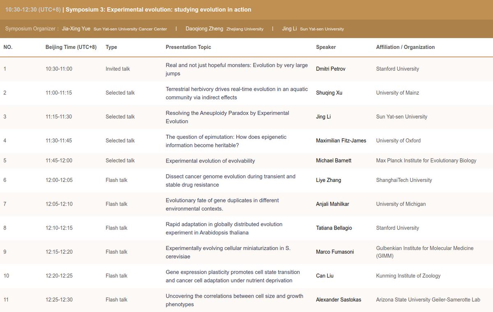Click speaker Alexander Sastokas
Screen dimensions: 493x312
(339, 299)
